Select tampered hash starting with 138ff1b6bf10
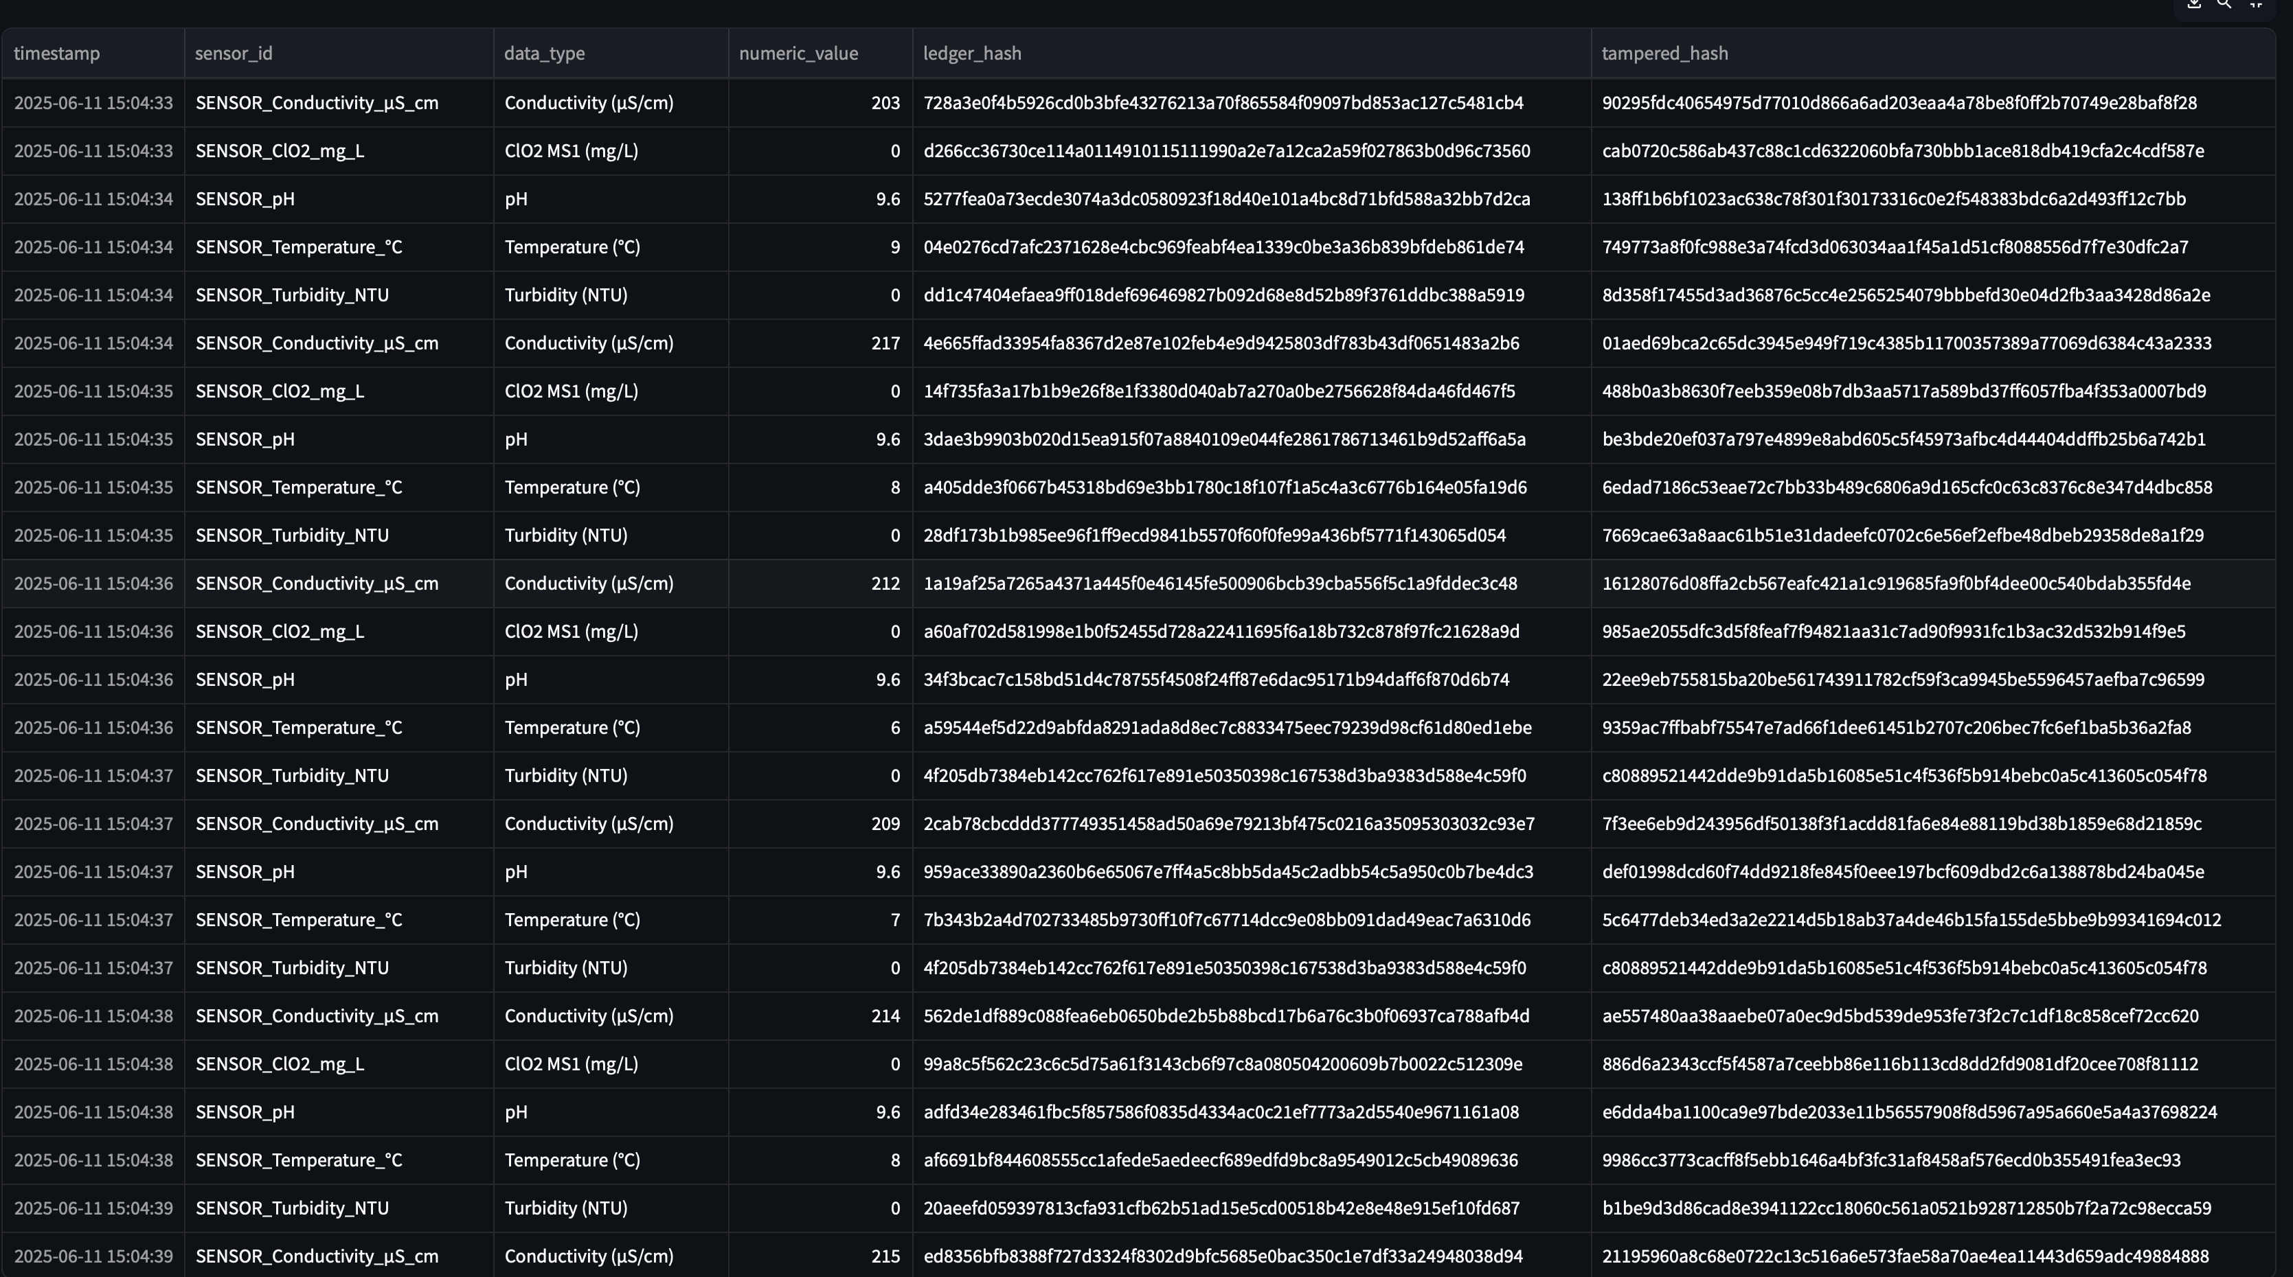The width and height of the screenshot is (2293, 1277). [x=1933, y=198]
